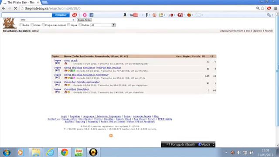Screen dimensions: 279x157
Task: Click the toolbar F icon
Action: (147, 15)
